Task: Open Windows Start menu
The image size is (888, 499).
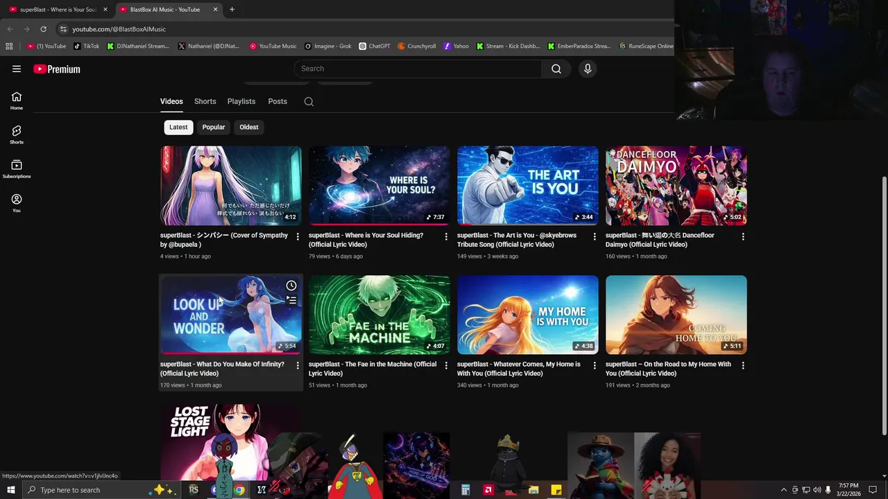Action: coord(11,490)
